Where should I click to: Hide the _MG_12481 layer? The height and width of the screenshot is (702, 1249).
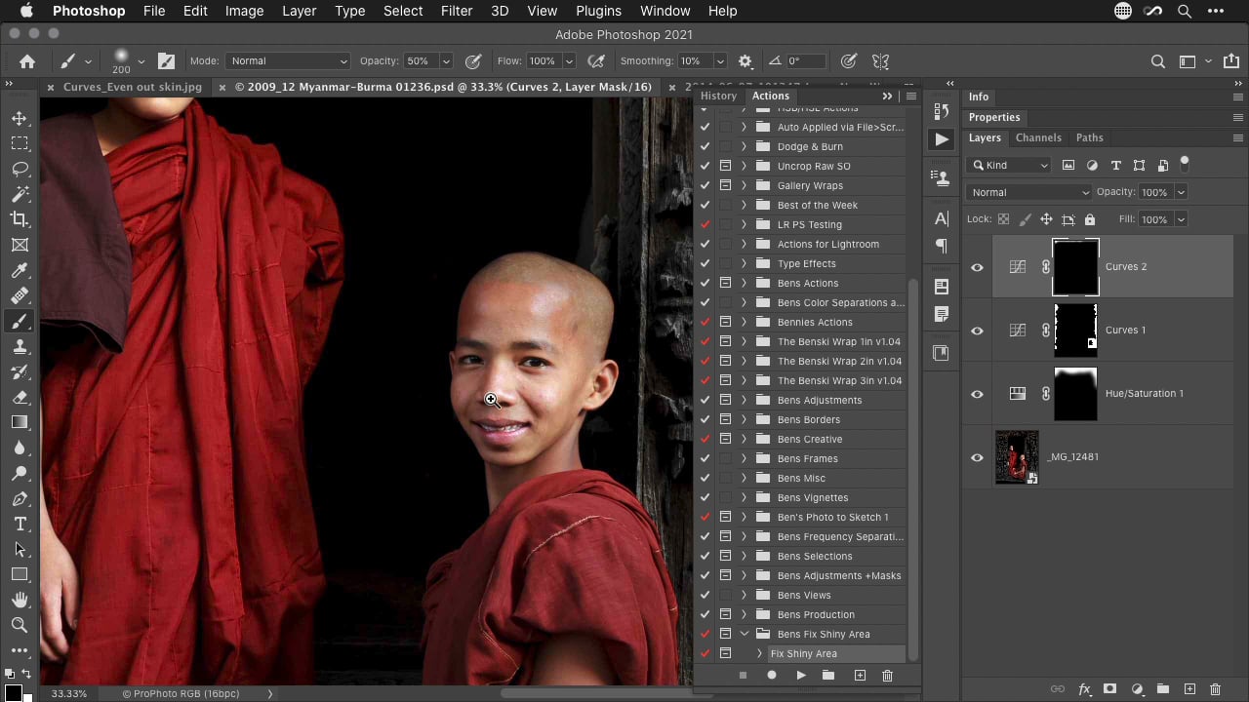coord(977,457)
